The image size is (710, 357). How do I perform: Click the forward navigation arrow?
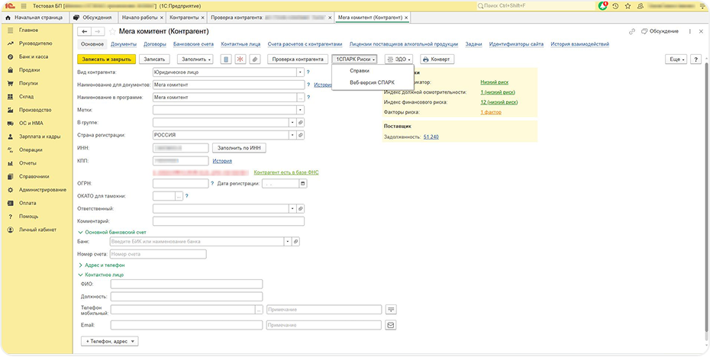tap(98, 31)
